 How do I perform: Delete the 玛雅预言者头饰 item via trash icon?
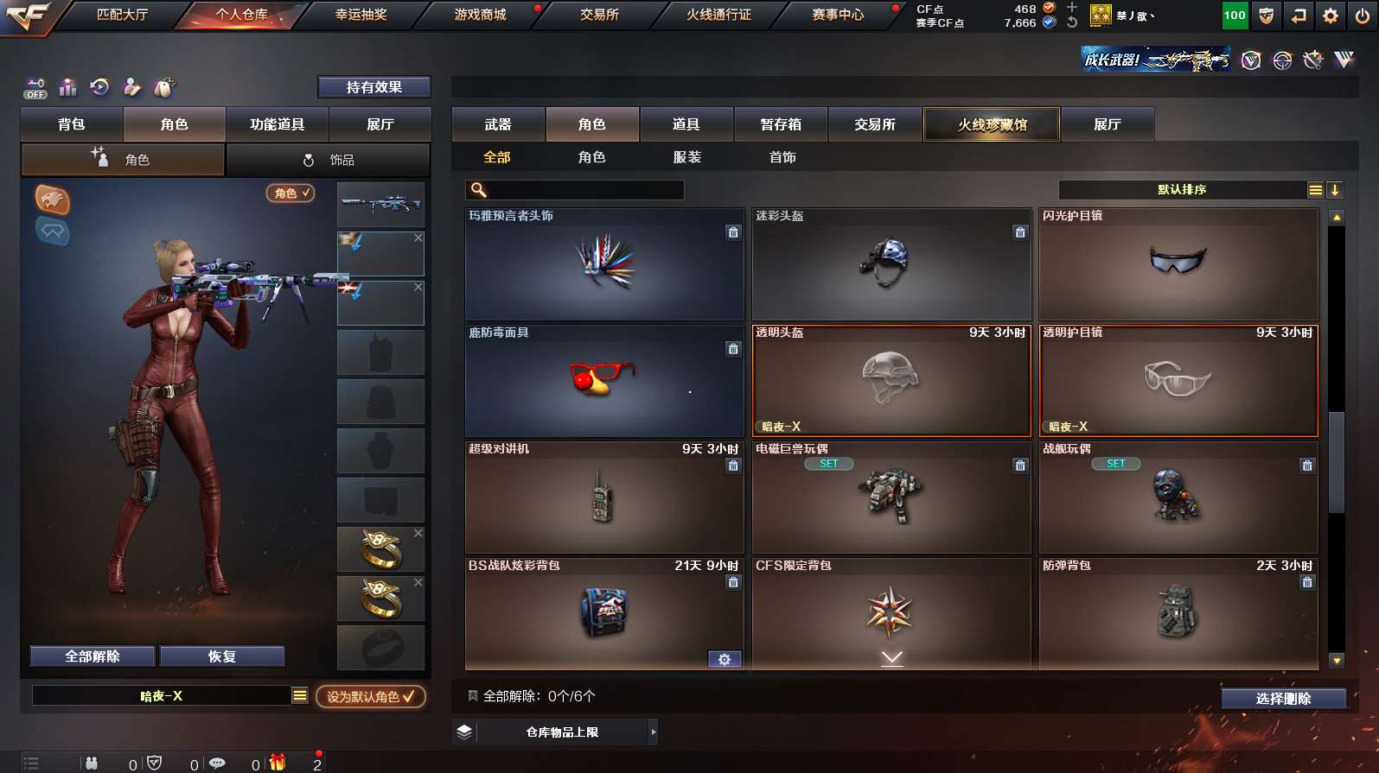(733, 232)
